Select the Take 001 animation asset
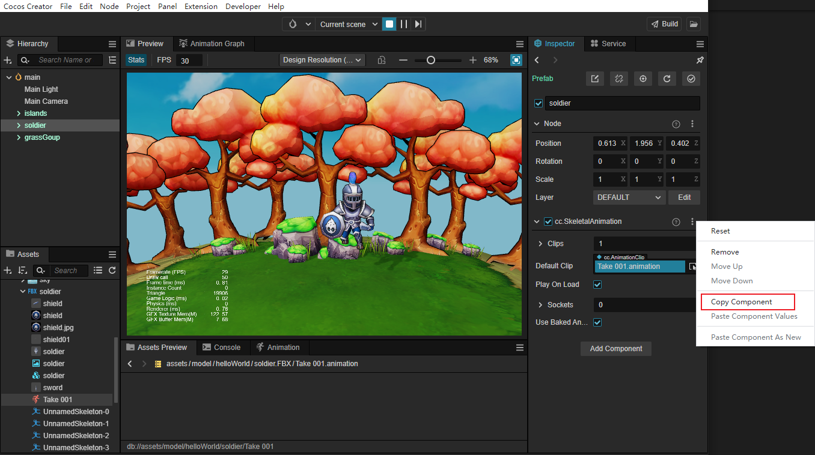 [58, 400]
